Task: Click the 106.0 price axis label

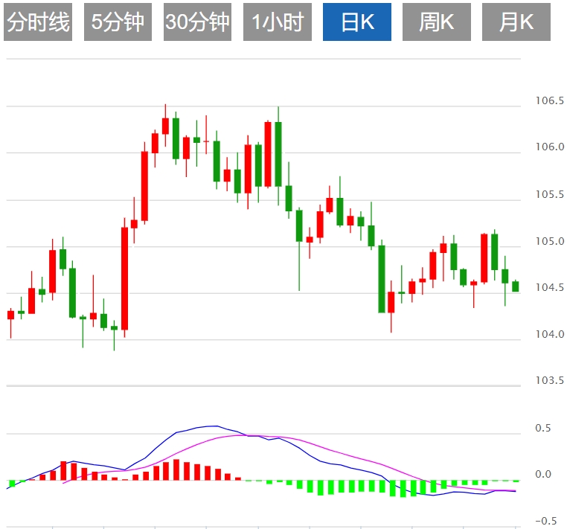Action: (x=549, y=147)
